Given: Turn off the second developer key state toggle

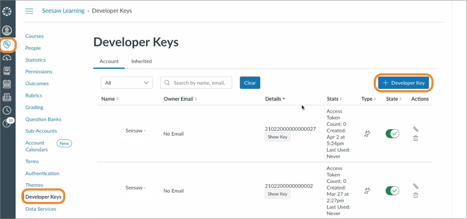Looking at the screenshot, I should [392, 191].
